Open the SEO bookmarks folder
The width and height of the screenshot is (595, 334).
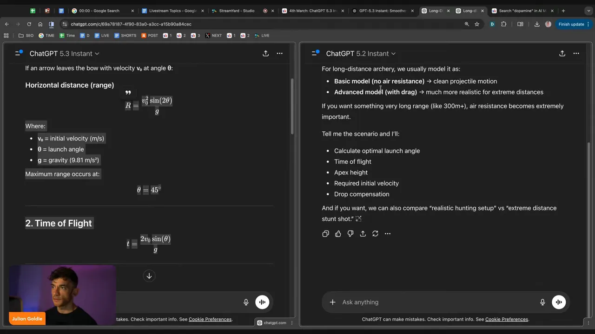[26, 35]
